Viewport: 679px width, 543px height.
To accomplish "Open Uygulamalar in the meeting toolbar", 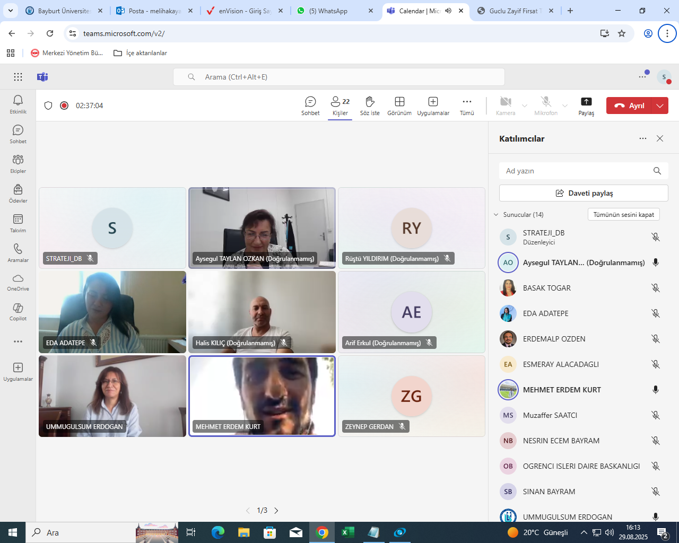I will [433, 106].
